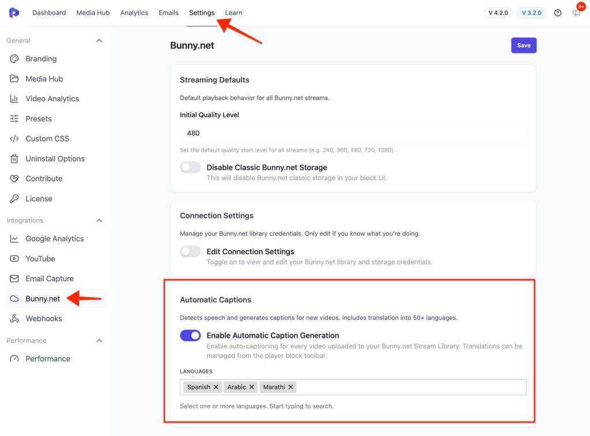Remove the Spanish language tag
This screenshot has width=590, height=436.
coord(216,387)
